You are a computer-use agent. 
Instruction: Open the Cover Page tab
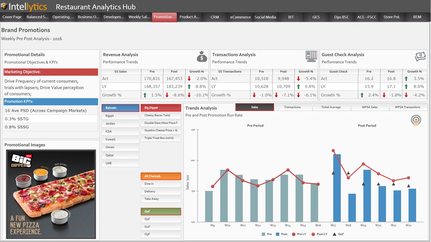click(12, 17)
